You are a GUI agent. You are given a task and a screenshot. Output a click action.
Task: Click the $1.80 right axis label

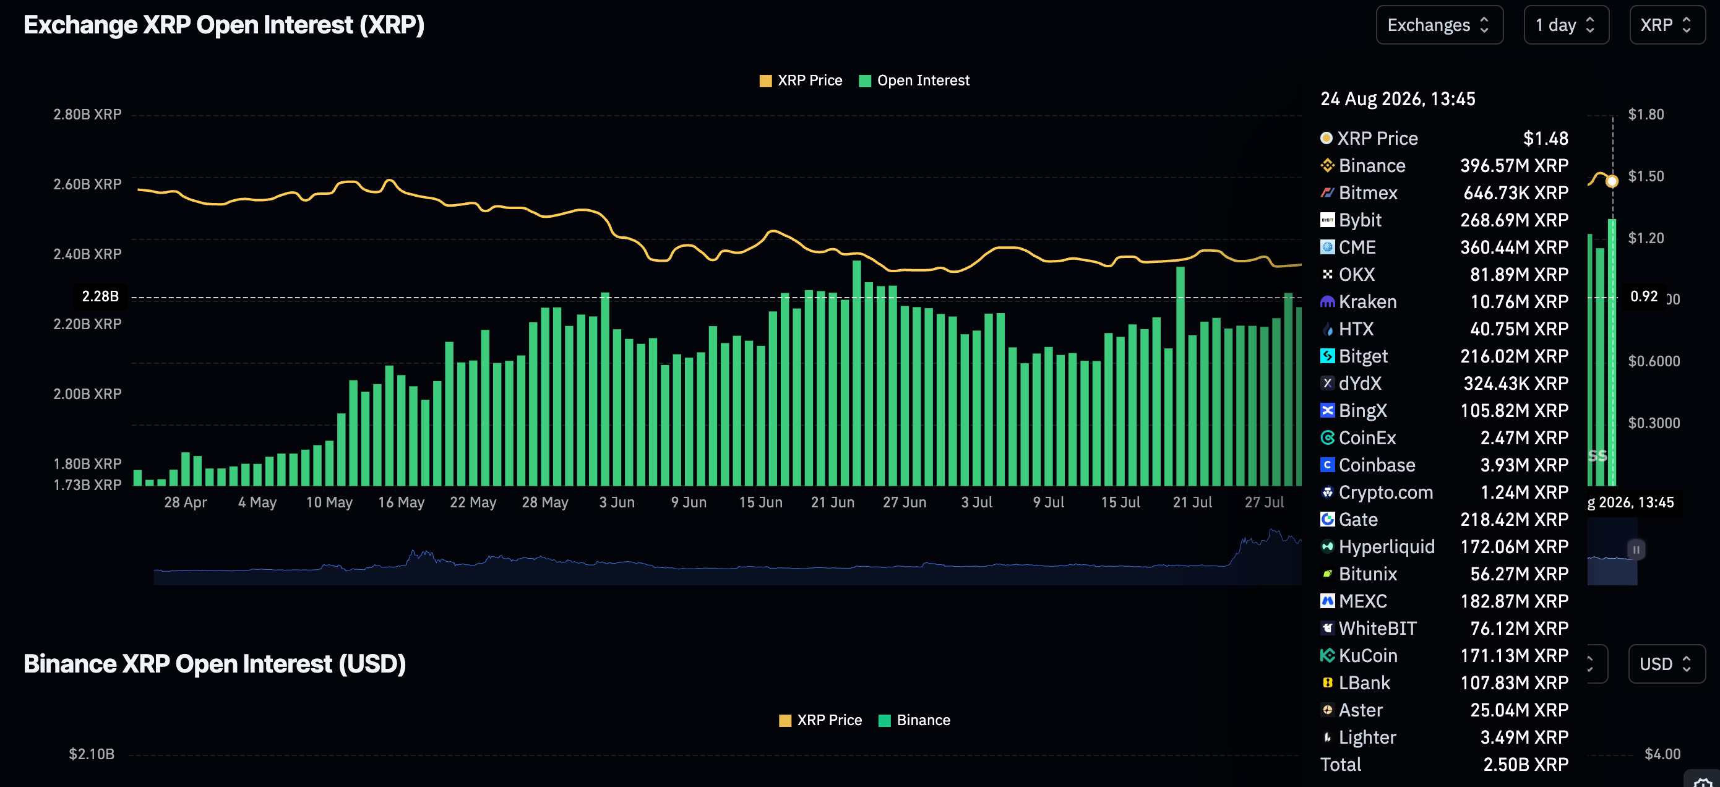(x=1646, y=115)
